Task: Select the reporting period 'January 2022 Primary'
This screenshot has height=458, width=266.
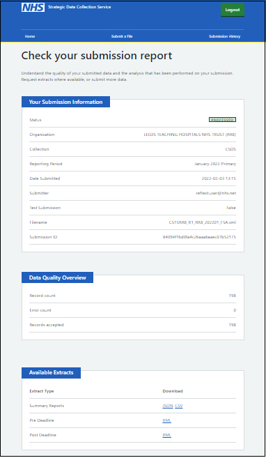Action: tap(215, 164)
